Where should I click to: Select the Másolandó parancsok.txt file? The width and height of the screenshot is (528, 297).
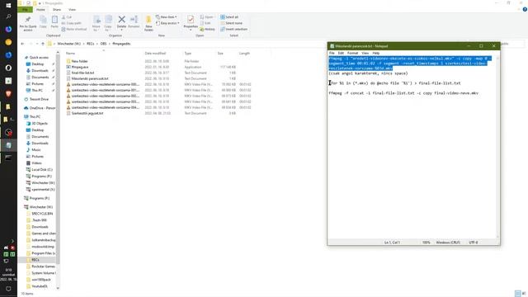click(90, 78)
